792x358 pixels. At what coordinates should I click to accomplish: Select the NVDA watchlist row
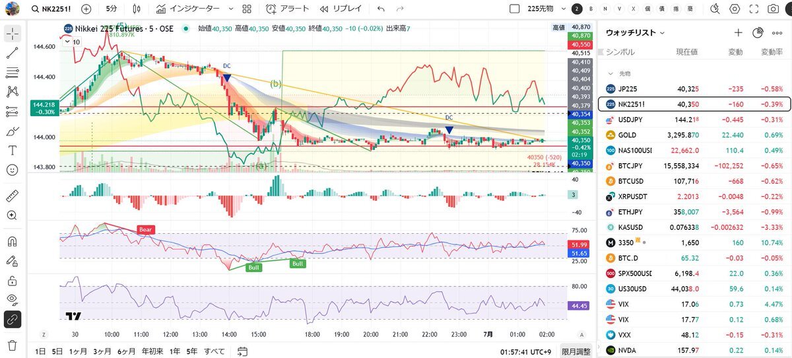[x=694, y=350]
